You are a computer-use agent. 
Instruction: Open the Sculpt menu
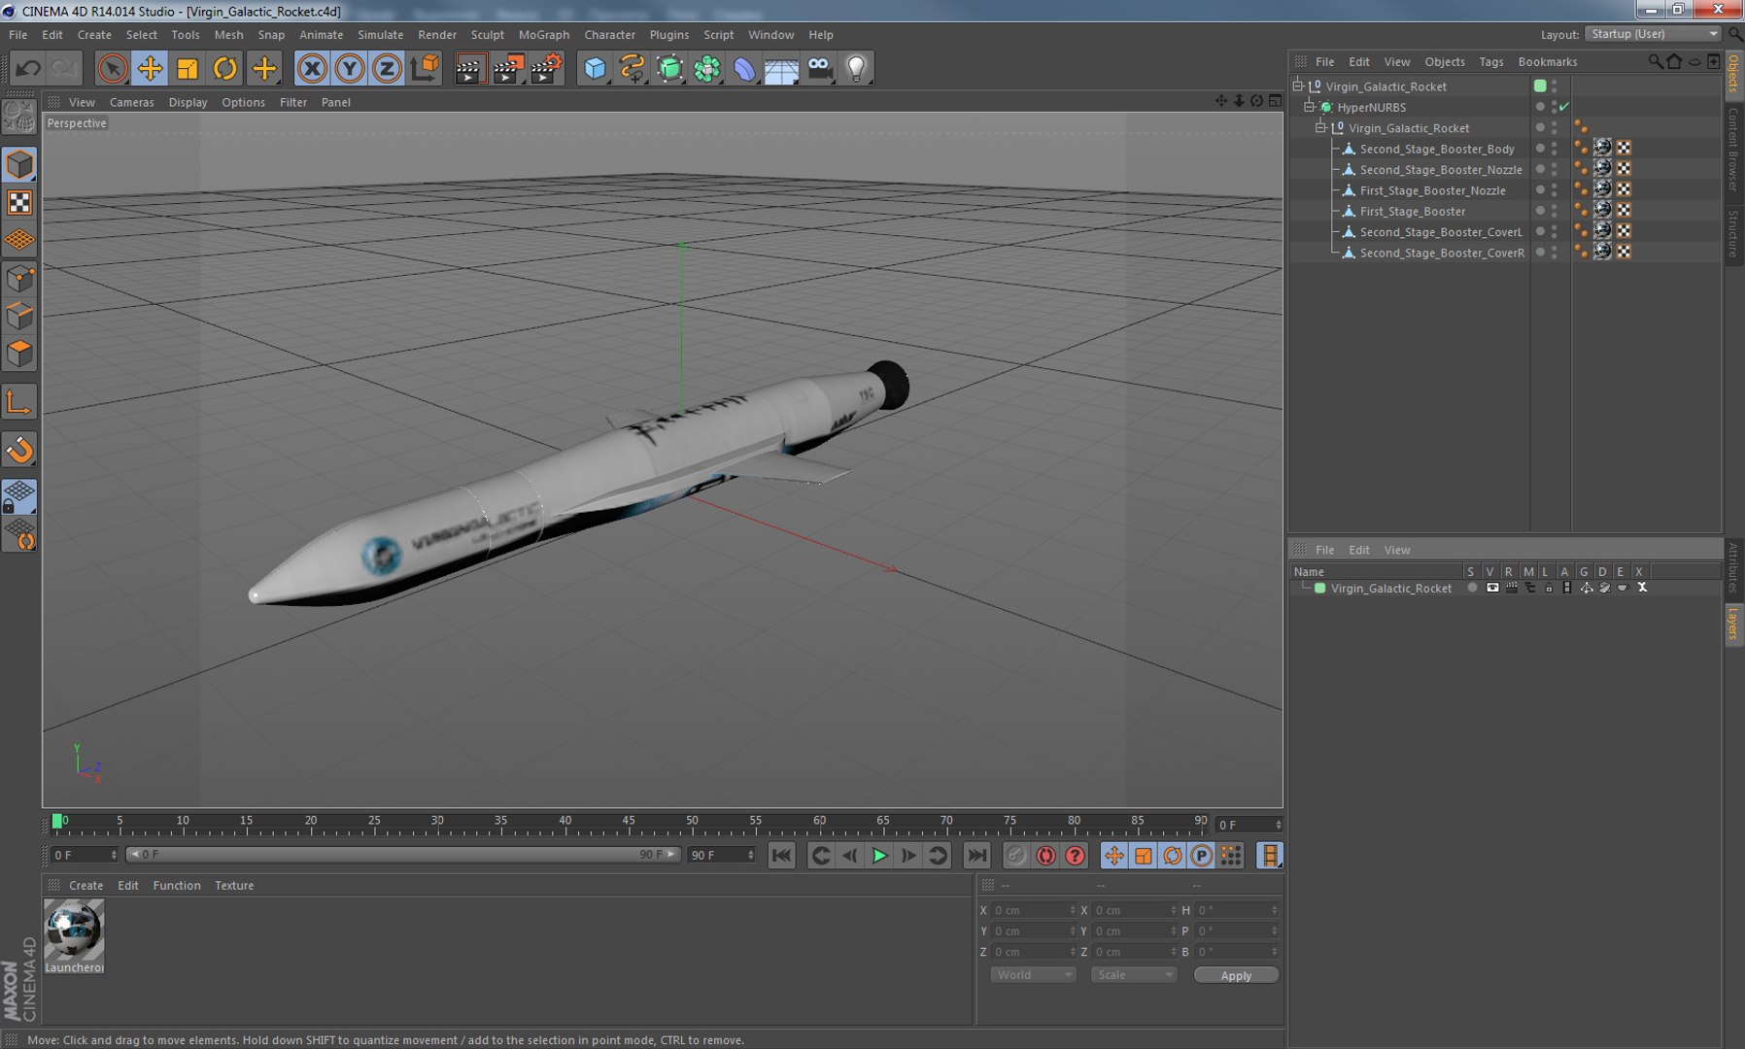(488, 34)
